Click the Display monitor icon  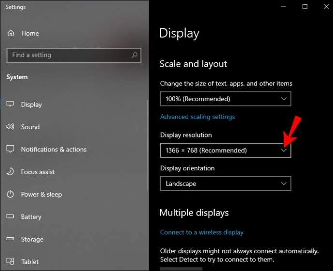point(10,104)
